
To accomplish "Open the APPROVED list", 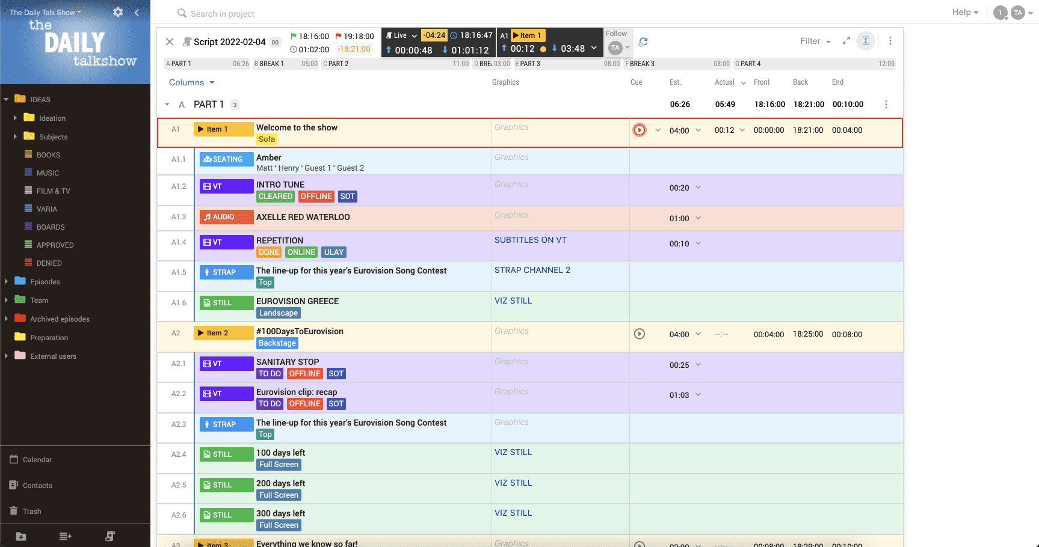I will pyautogui.click(x=55, y=245).
